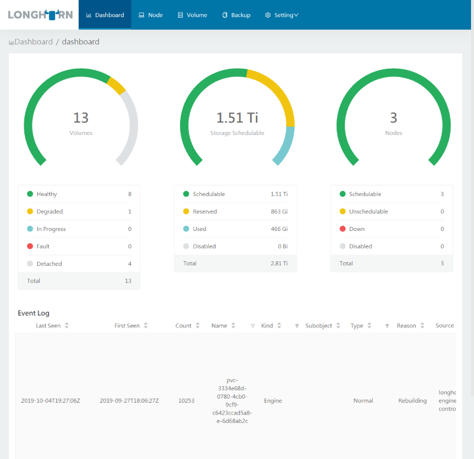Click the Dashboard tab chart icon
The height and width of the screenshot is (459, 474).
88,15
